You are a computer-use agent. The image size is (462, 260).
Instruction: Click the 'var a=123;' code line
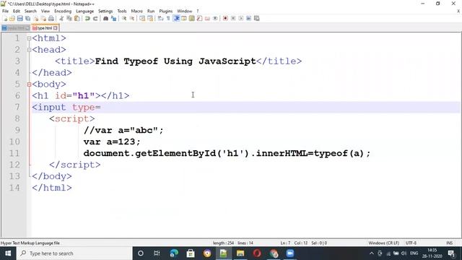112,142
